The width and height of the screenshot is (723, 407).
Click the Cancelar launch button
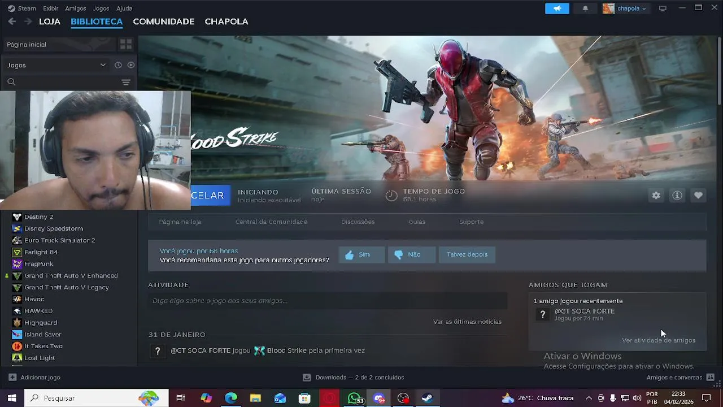pos(210,196)
